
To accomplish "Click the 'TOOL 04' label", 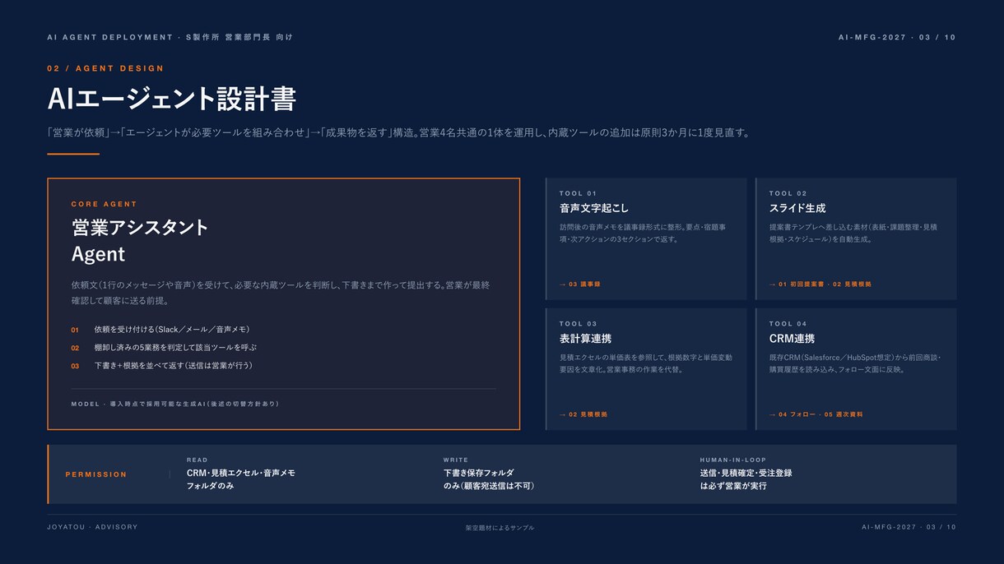I will point(788,324).
